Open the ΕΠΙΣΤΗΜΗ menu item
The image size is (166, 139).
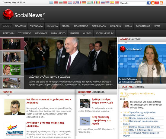coord(9,33)
